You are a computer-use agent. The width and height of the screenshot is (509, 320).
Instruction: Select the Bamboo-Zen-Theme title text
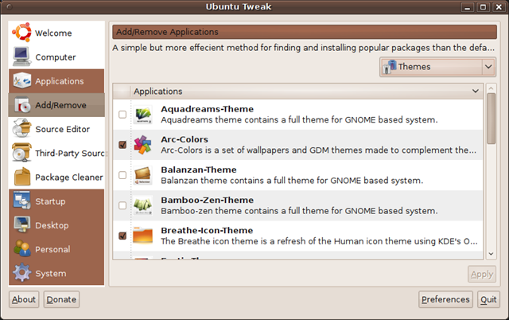coord(207,200)
